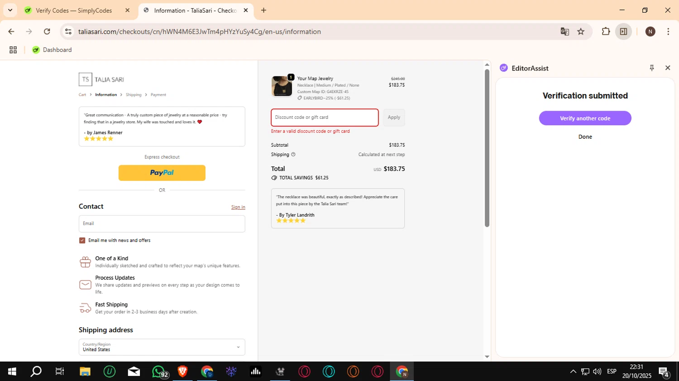Expand Country/Region United States dropdown
The height and width of the screenshot is (381, 679).
coord(162,347)
